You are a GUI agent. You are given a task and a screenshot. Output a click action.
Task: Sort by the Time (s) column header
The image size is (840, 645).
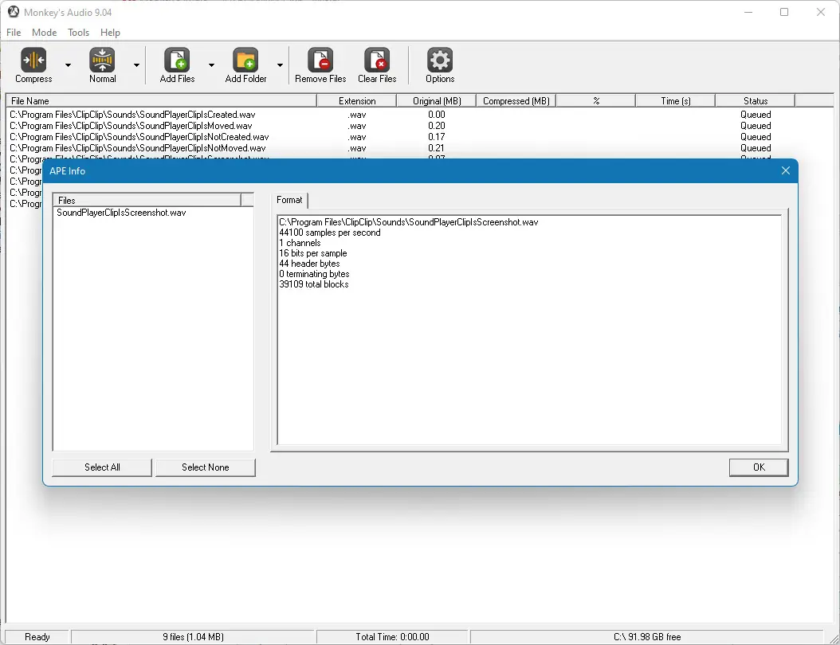click(675, 100)
